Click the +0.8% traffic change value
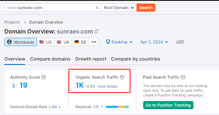Viewport: 219px width, 115px height. tap(90, 86)
